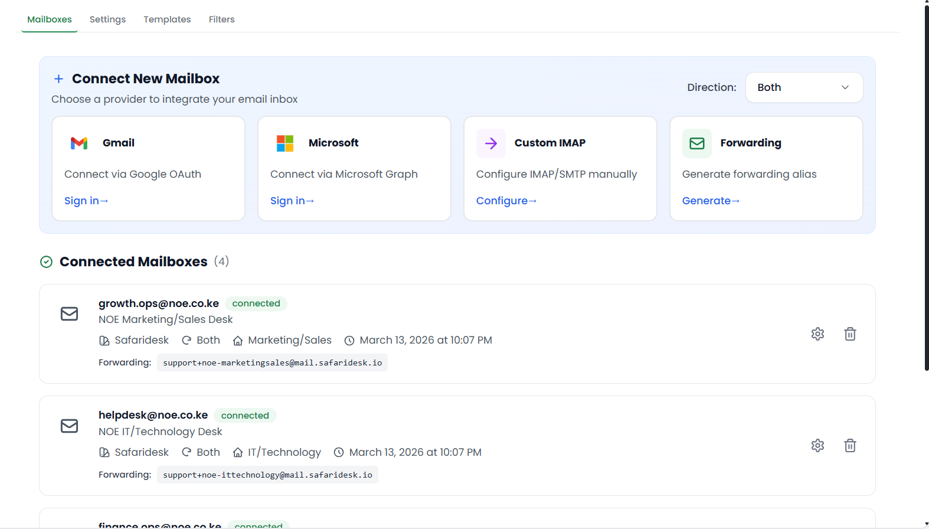Click the green Forwarding envelope icon
929x529 pixels.
point(697,143)
